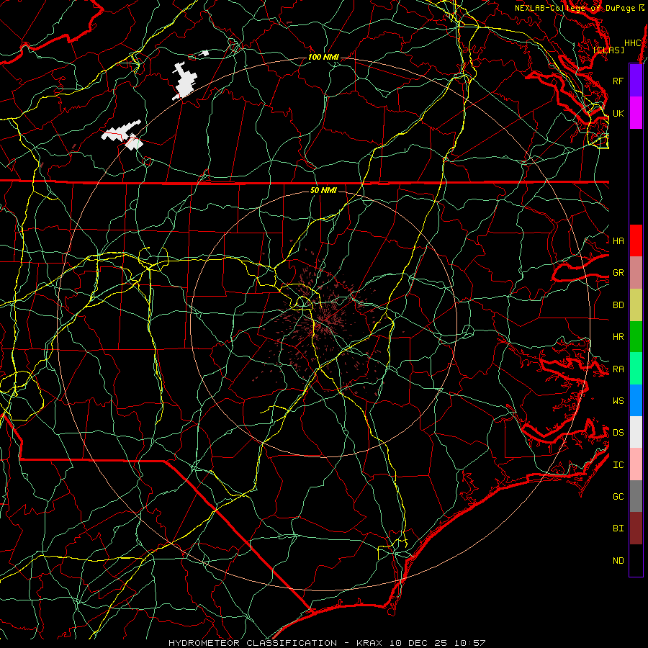Image resolution: width=648 pixels, height=648 pixels.
Task: Click the HA legend label
Action: point(618,240)
